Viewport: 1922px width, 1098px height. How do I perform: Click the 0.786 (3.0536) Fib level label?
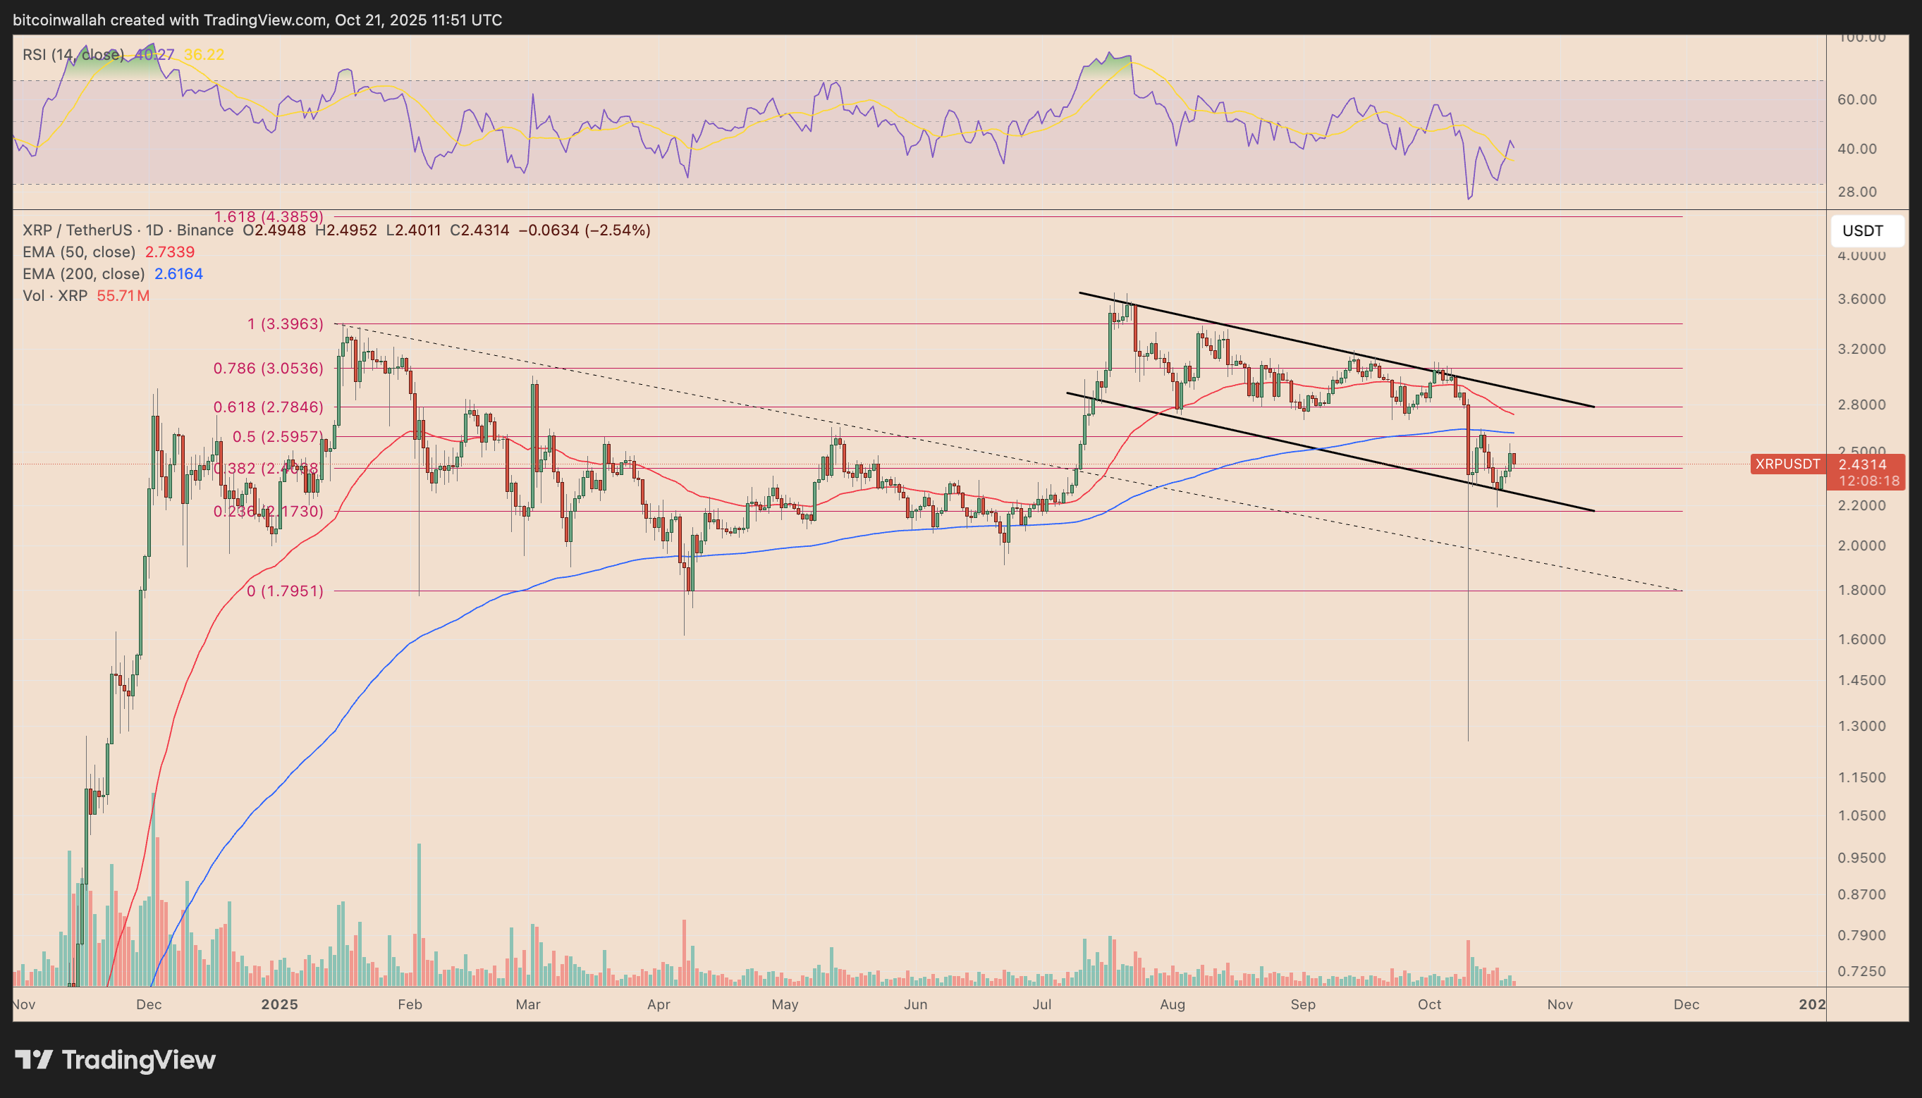point(268,368)
